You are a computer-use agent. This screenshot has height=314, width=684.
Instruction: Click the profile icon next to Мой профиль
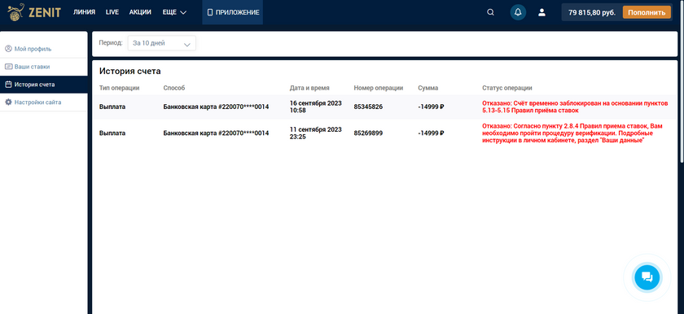coord(8,49)
